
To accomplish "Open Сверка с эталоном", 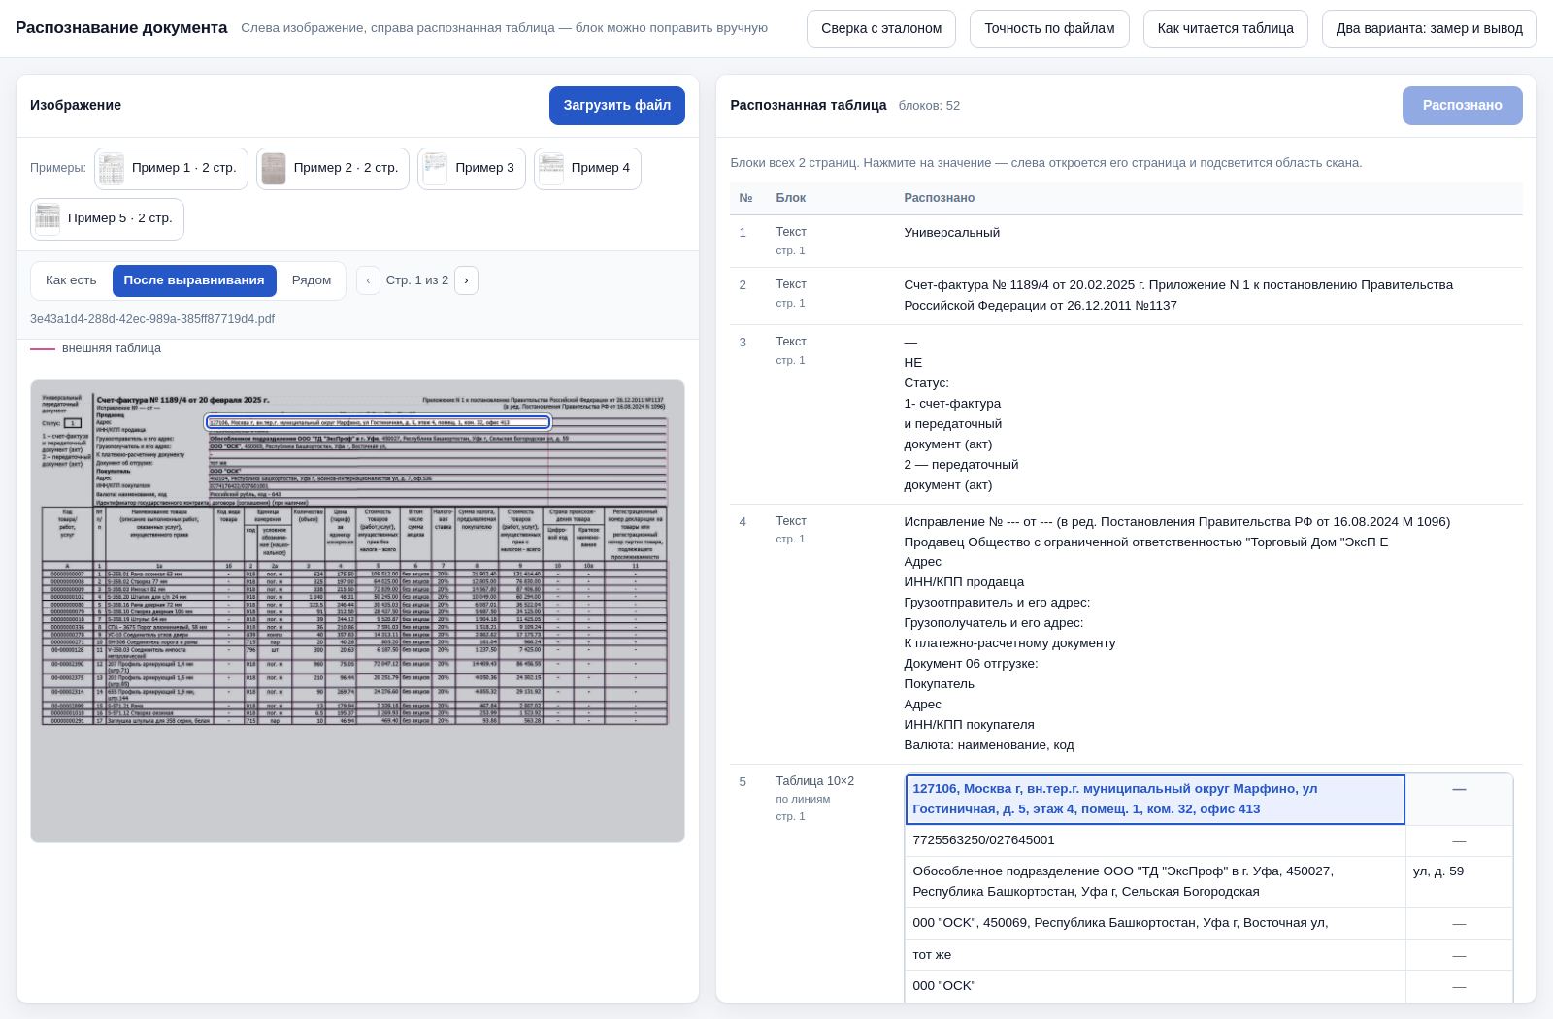I will [x=881, y=29].
